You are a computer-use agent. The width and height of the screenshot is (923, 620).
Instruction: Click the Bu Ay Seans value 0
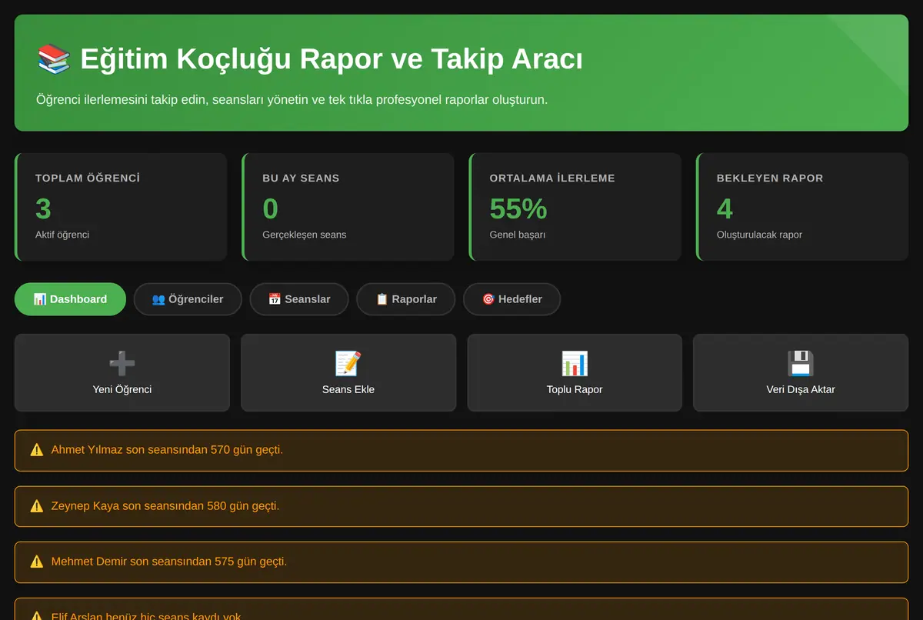[x=271, y=209]
